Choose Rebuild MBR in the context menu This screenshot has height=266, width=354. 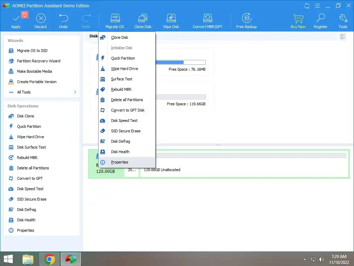pos(127,90)
